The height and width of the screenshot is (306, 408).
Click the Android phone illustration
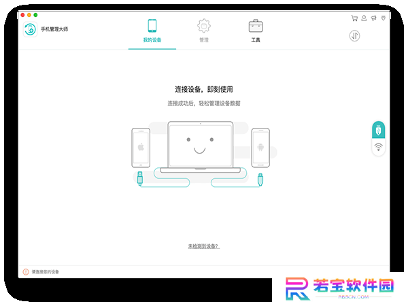click(260, 148)
